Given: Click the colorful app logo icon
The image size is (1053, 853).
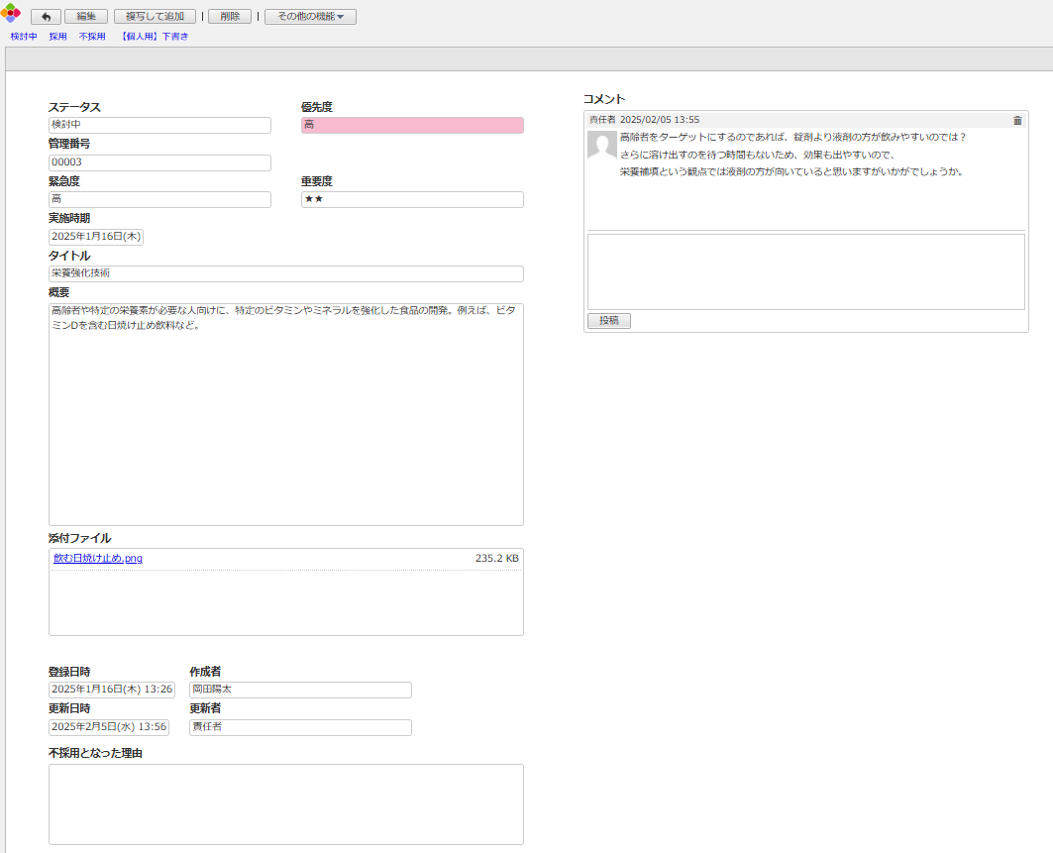Looking at the screenshot, I should click(11, 13).
